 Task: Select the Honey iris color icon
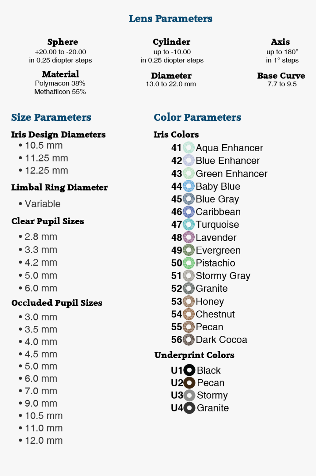click(x=188, y=301)
